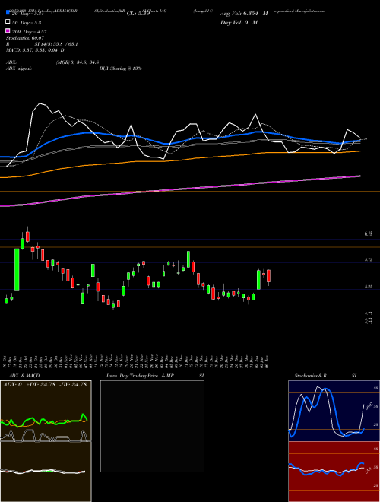Screen dimensions: 380x502
Task: Click the 4.77 price axis label
Action: [368, 313]
